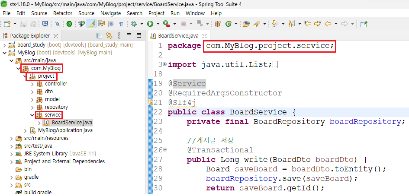Image resolution: width=409 pixels, height=196 pixels.
Task: Minimize the Package Explorer view
Action: (129, 35)
